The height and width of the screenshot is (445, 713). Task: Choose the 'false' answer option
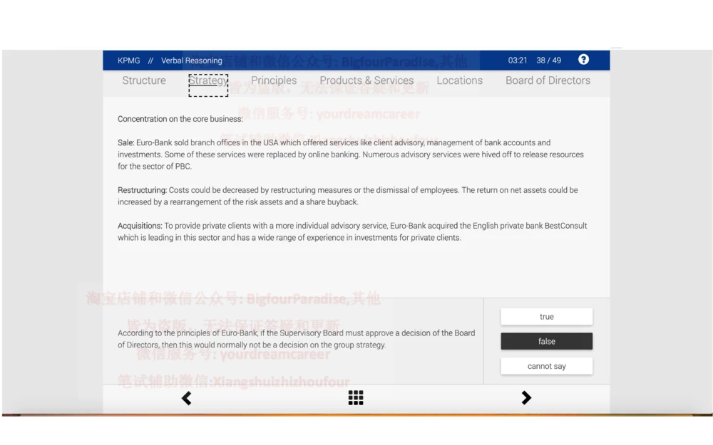(546, 342)
